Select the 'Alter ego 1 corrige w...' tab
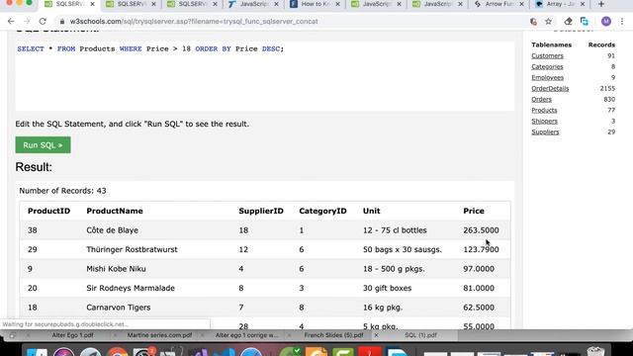 coord(246,335)
